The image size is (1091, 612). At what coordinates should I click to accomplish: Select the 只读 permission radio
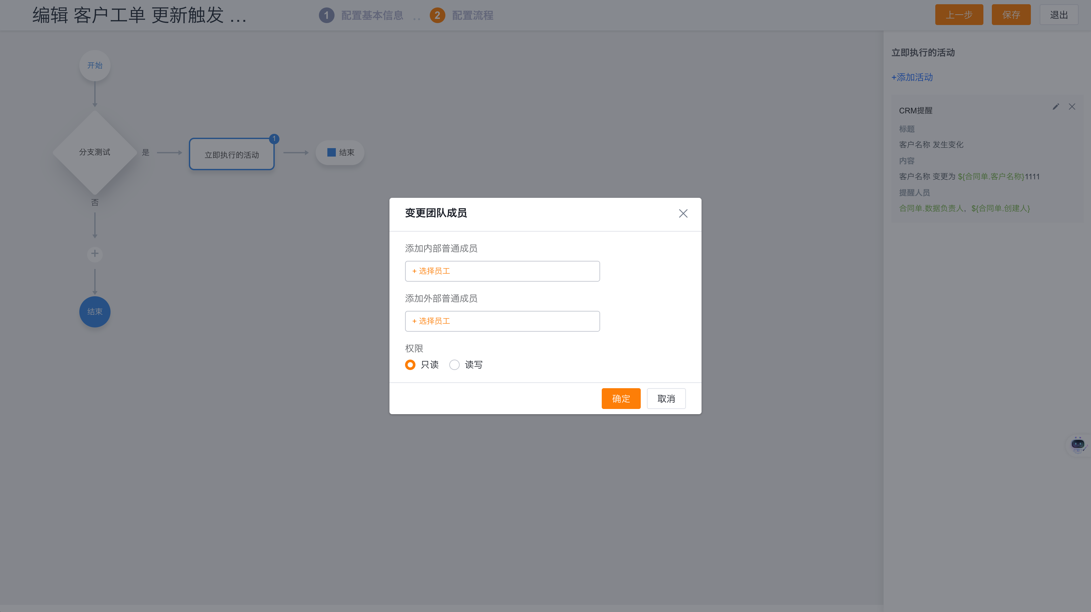(410, 364)
